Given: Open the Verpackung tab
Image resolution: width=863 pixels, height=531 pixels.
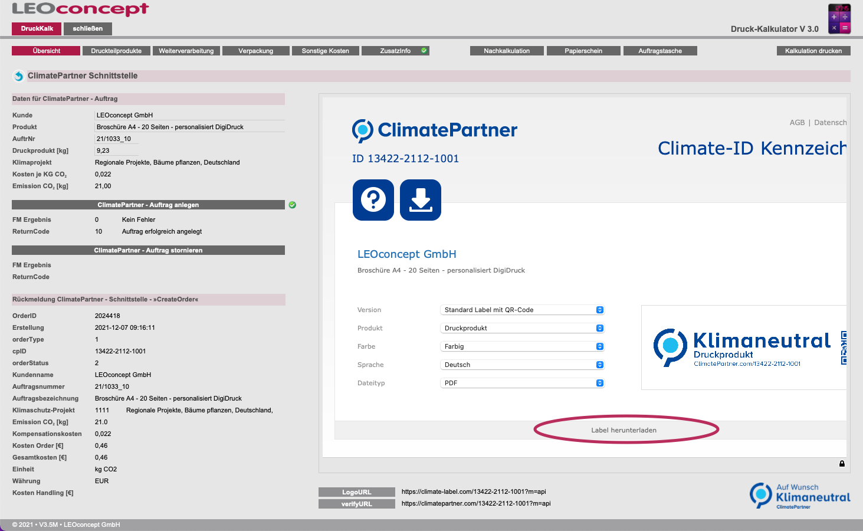Looking at the screenshot, I should 256,51.
